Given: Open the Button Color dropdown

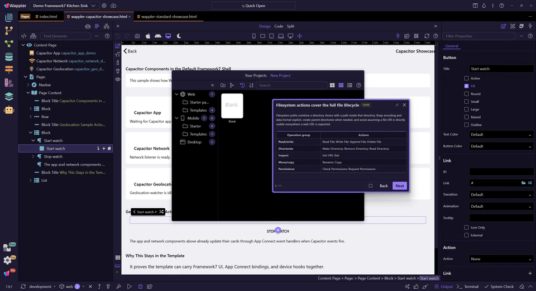Looking at the screenshot, I should (x=501, y=146).
